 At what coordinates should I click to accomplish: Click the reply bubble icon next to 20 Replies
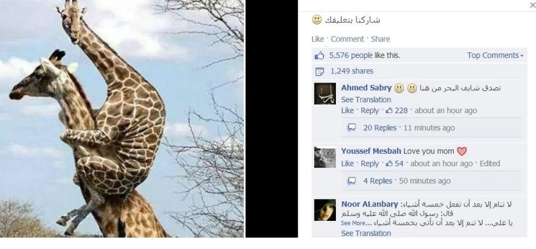click(x=352, y=128)
